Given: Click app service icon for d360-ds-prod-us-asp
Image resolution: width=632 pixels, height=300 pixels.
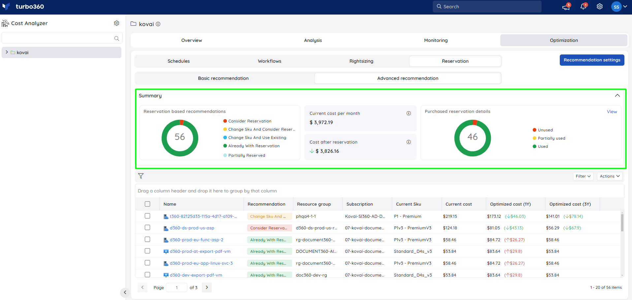Looking at the screenshot, I should [166, 228].
